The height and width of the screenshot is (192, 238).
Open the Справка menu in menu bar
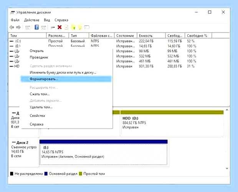[61, 20]
